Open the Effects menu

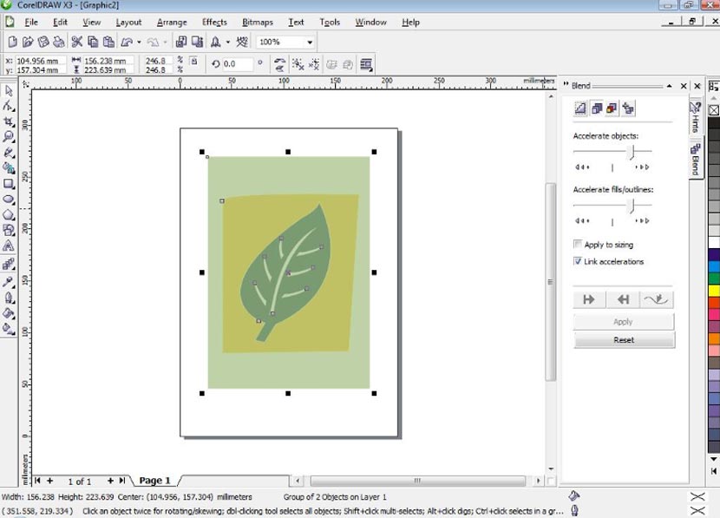coord(214,22)
